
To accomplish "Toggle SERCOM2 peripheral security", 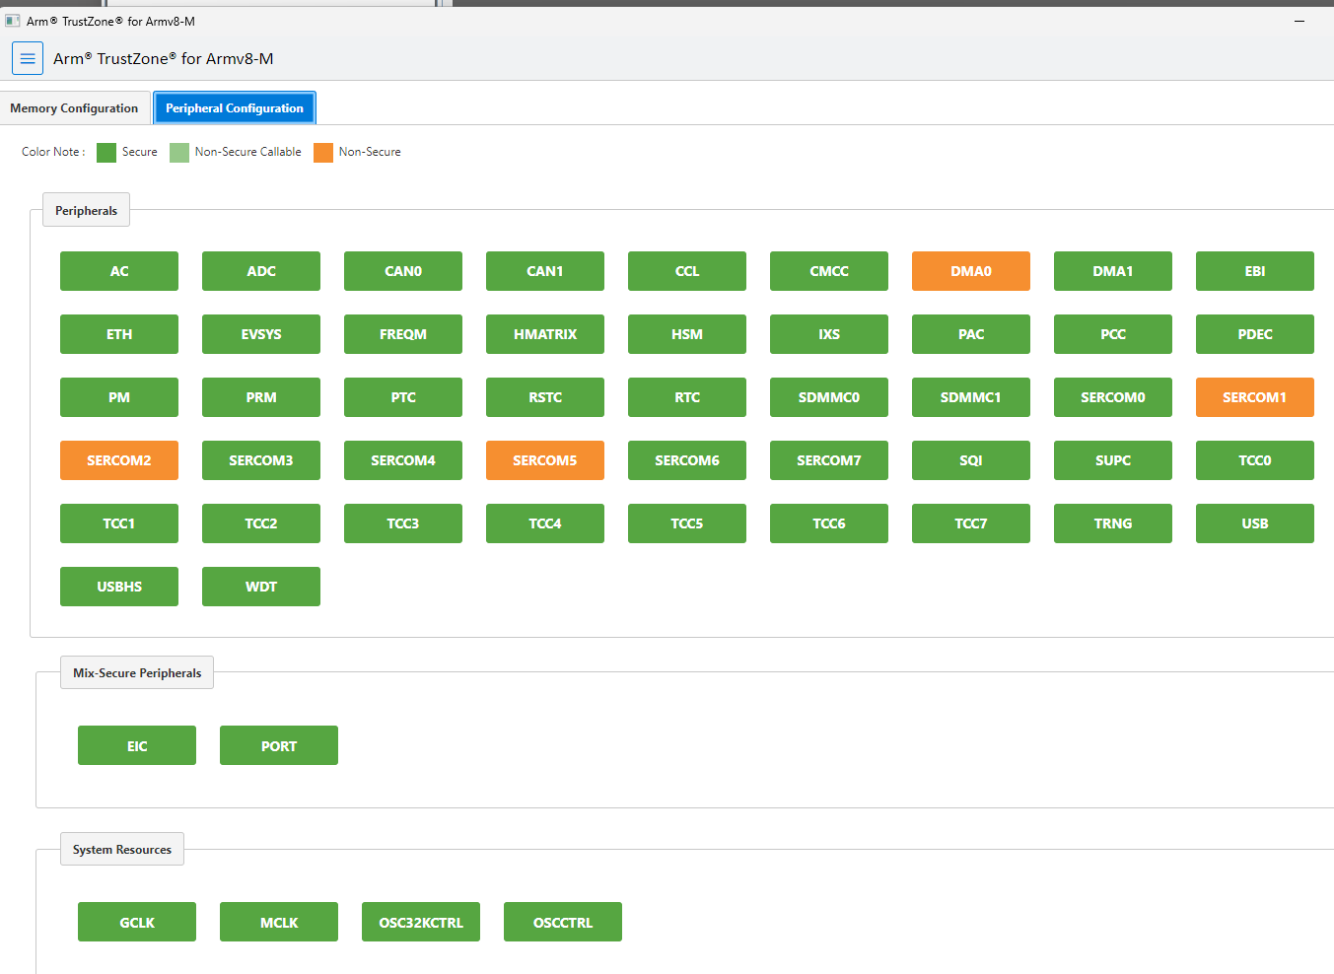I will point(119,460).
